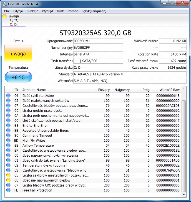The height and width of the screenshot is (202, 191).
Task: Minimize the CrystalDiskInfo window
Action: pyautogui.click(x=165, y=3)
